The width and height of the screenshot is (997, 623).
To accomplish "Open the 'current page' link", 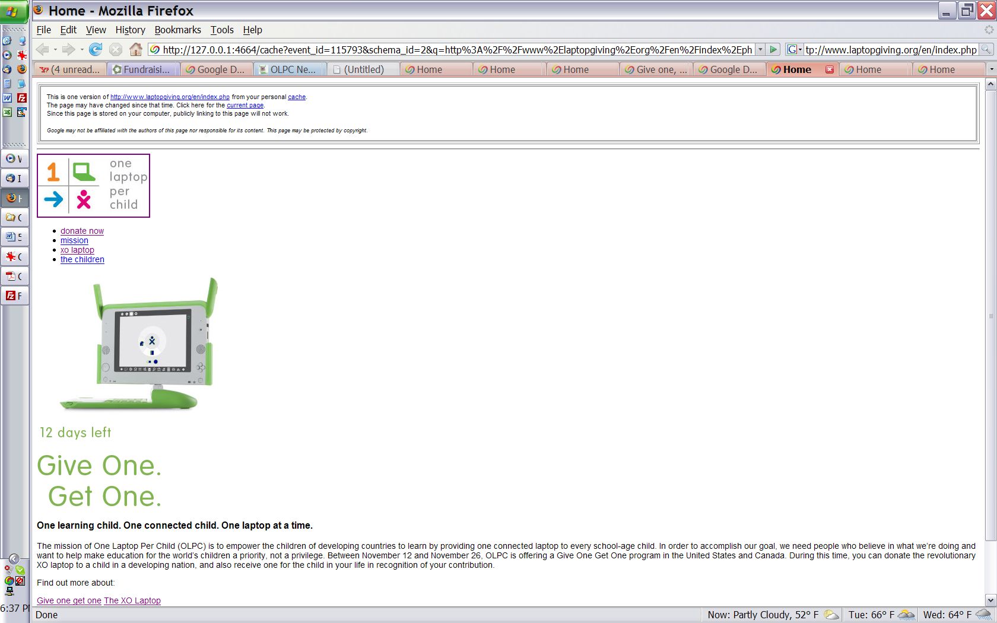I will tap(245, 105).
